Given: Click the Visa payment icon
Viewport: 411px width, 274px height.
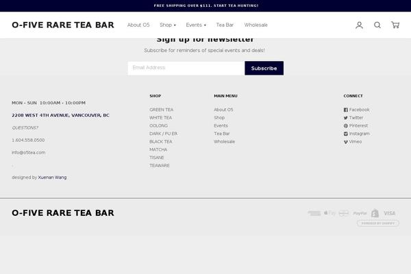Looking at the screenshot, I should [x=390, y=213].
